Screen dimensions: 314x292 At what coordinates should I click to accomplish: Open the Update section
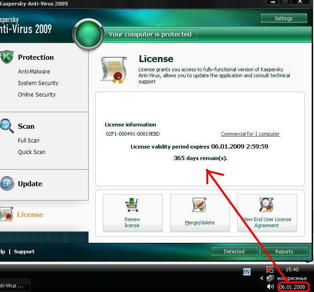(x=30, y=184)
